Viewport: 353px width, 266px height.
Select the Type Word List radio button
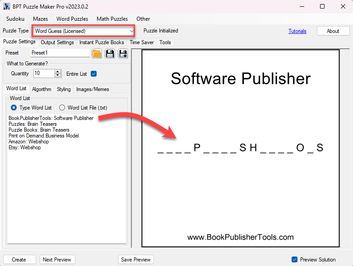[14, 108]
